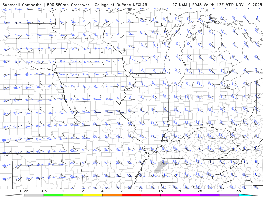
Task: Click the 4 label on the legend
Action: (x=102, y=191)
